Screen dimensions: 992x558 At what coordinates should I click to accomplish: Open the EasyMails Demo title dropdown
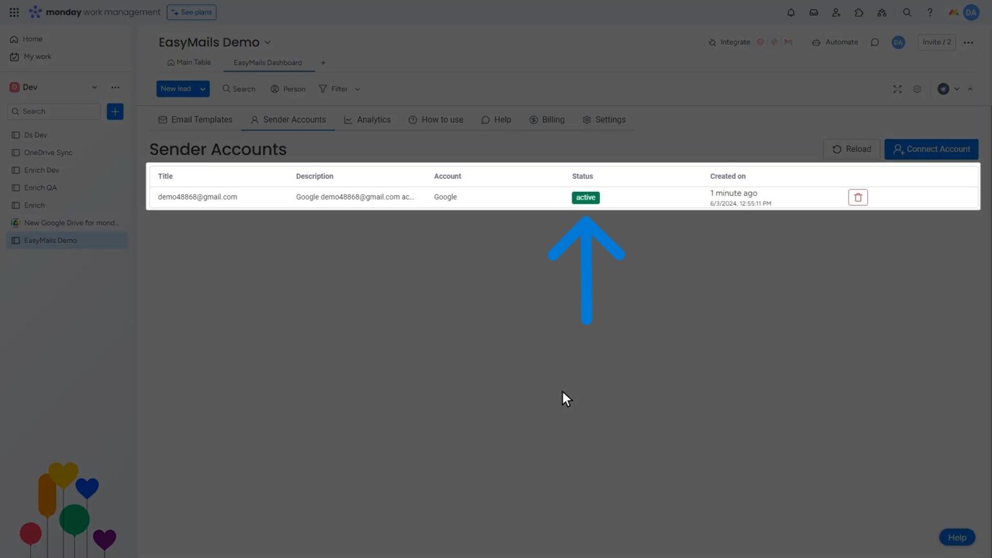click(267, 42)
